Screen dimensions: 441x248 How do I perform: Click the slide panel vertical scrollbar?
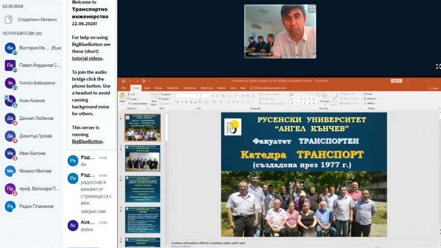tap(166, 179)
